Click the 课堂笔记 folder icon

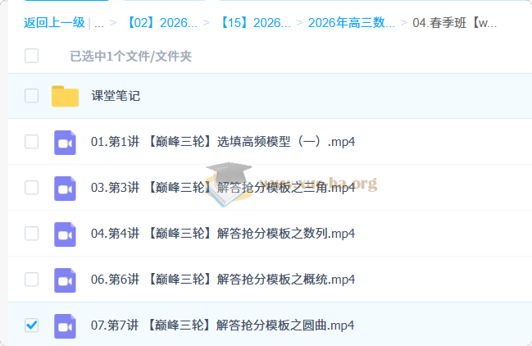(65, 96)
